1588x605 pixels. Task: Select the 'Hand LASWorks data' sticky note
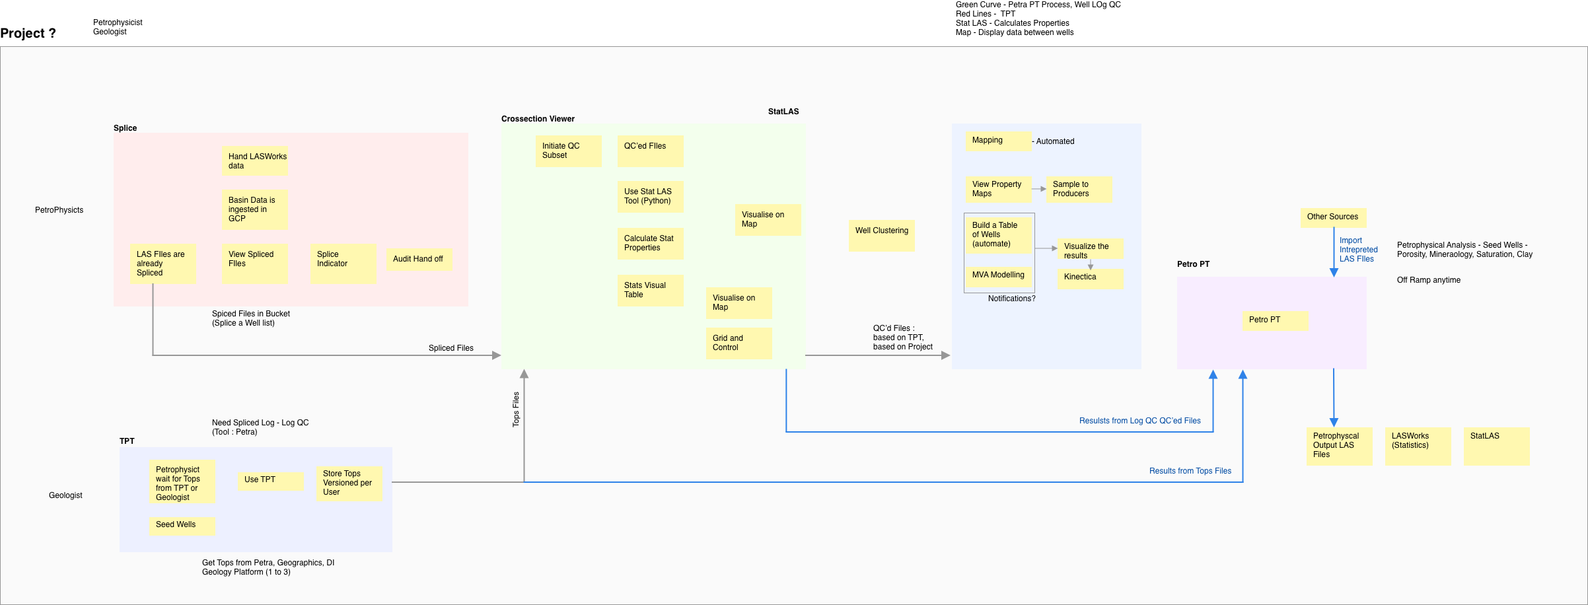(x=254, y=161)
